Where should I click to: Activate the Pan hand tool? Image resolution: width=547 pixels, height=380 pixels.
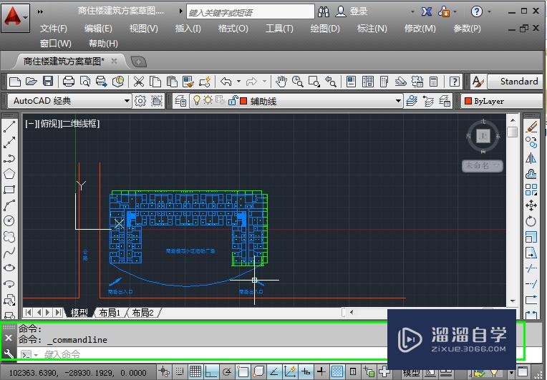tap(281, 82)
